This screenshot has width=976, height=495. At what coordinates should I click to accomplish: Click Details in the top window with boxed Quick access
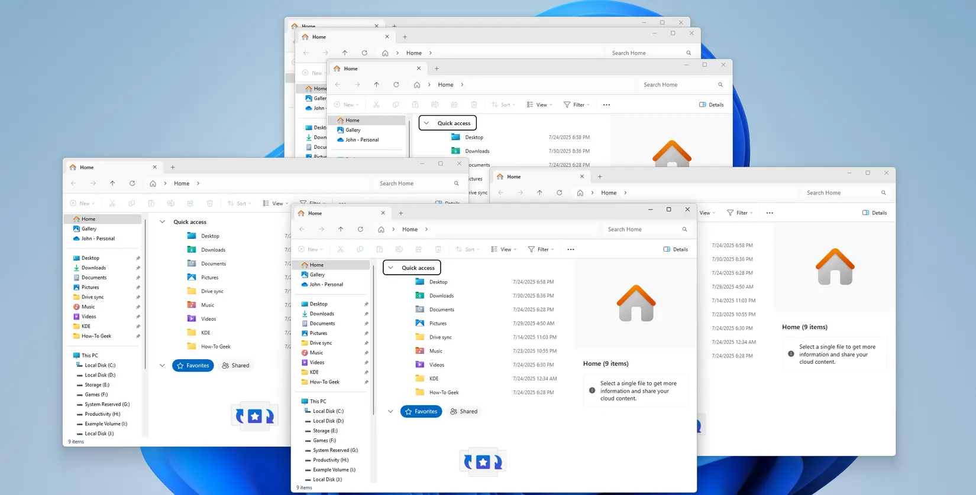(711, 105)
